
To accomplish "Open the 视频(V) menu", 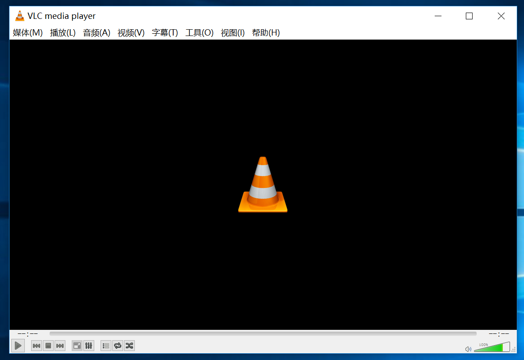I will (x=130, y=33).
